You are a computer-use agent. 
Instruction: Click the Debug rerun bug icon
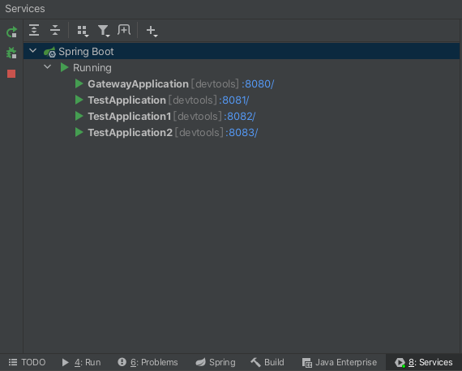(11, 53)
